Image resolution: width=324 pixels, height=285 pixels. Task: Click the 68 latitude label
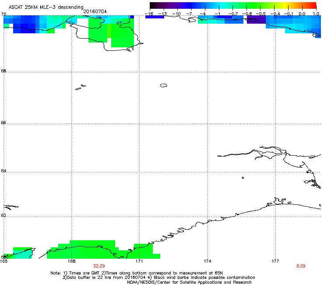pos(4,71)
